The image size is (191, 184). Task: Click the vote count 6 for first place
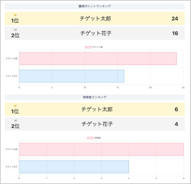point(176,109)
